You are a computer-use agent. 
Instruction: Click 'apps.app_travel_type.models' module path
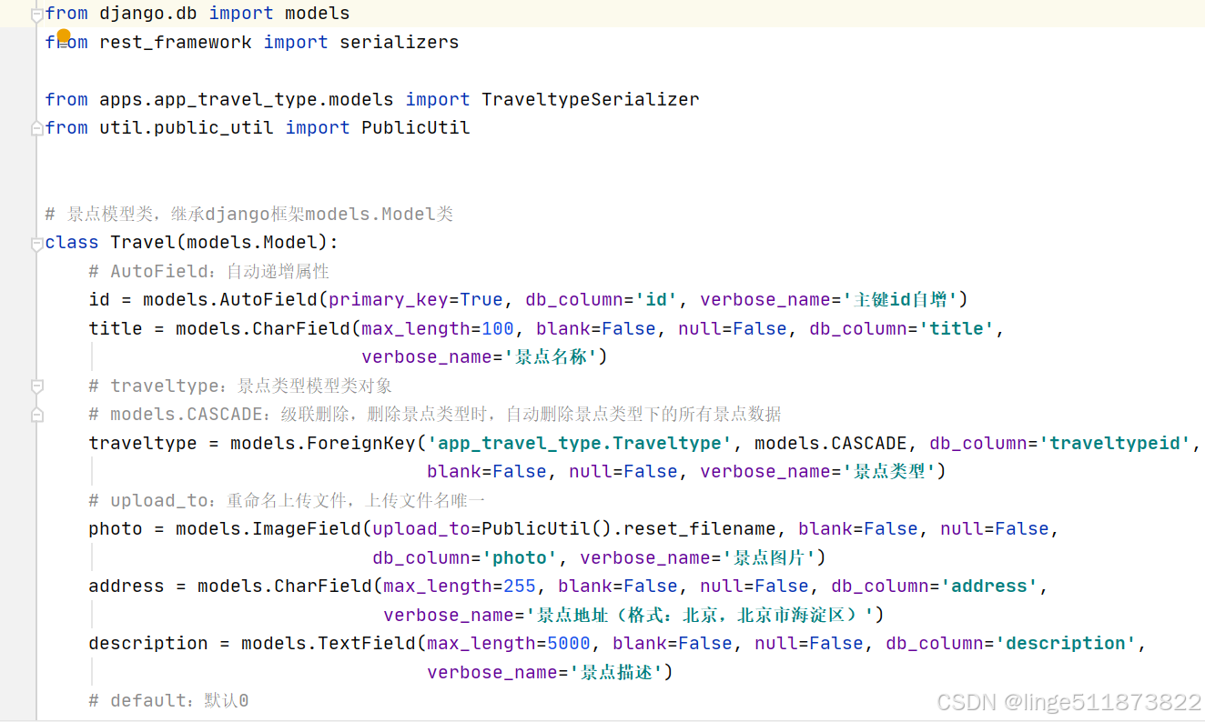point(247,99)
